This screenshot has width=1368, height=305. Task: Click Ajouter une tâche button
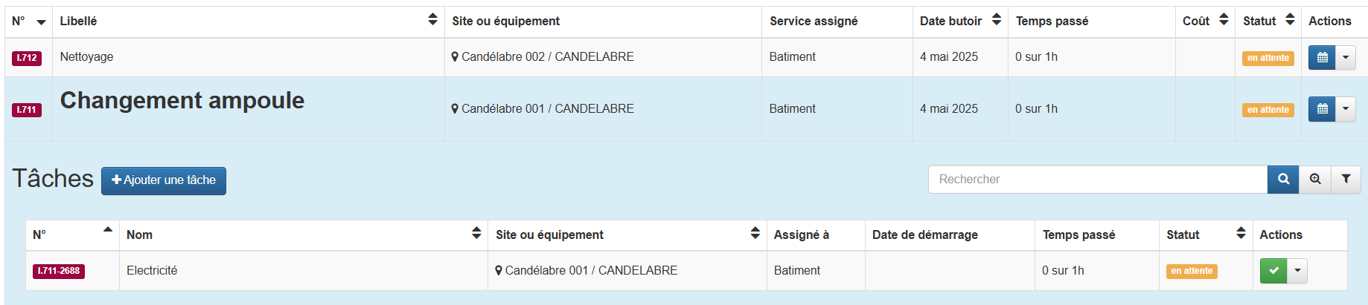[164, 180]
